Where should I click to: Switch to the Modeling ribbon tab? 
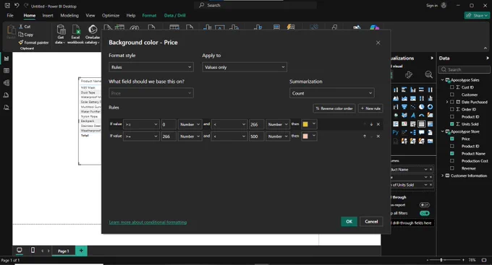click(69, 15)
